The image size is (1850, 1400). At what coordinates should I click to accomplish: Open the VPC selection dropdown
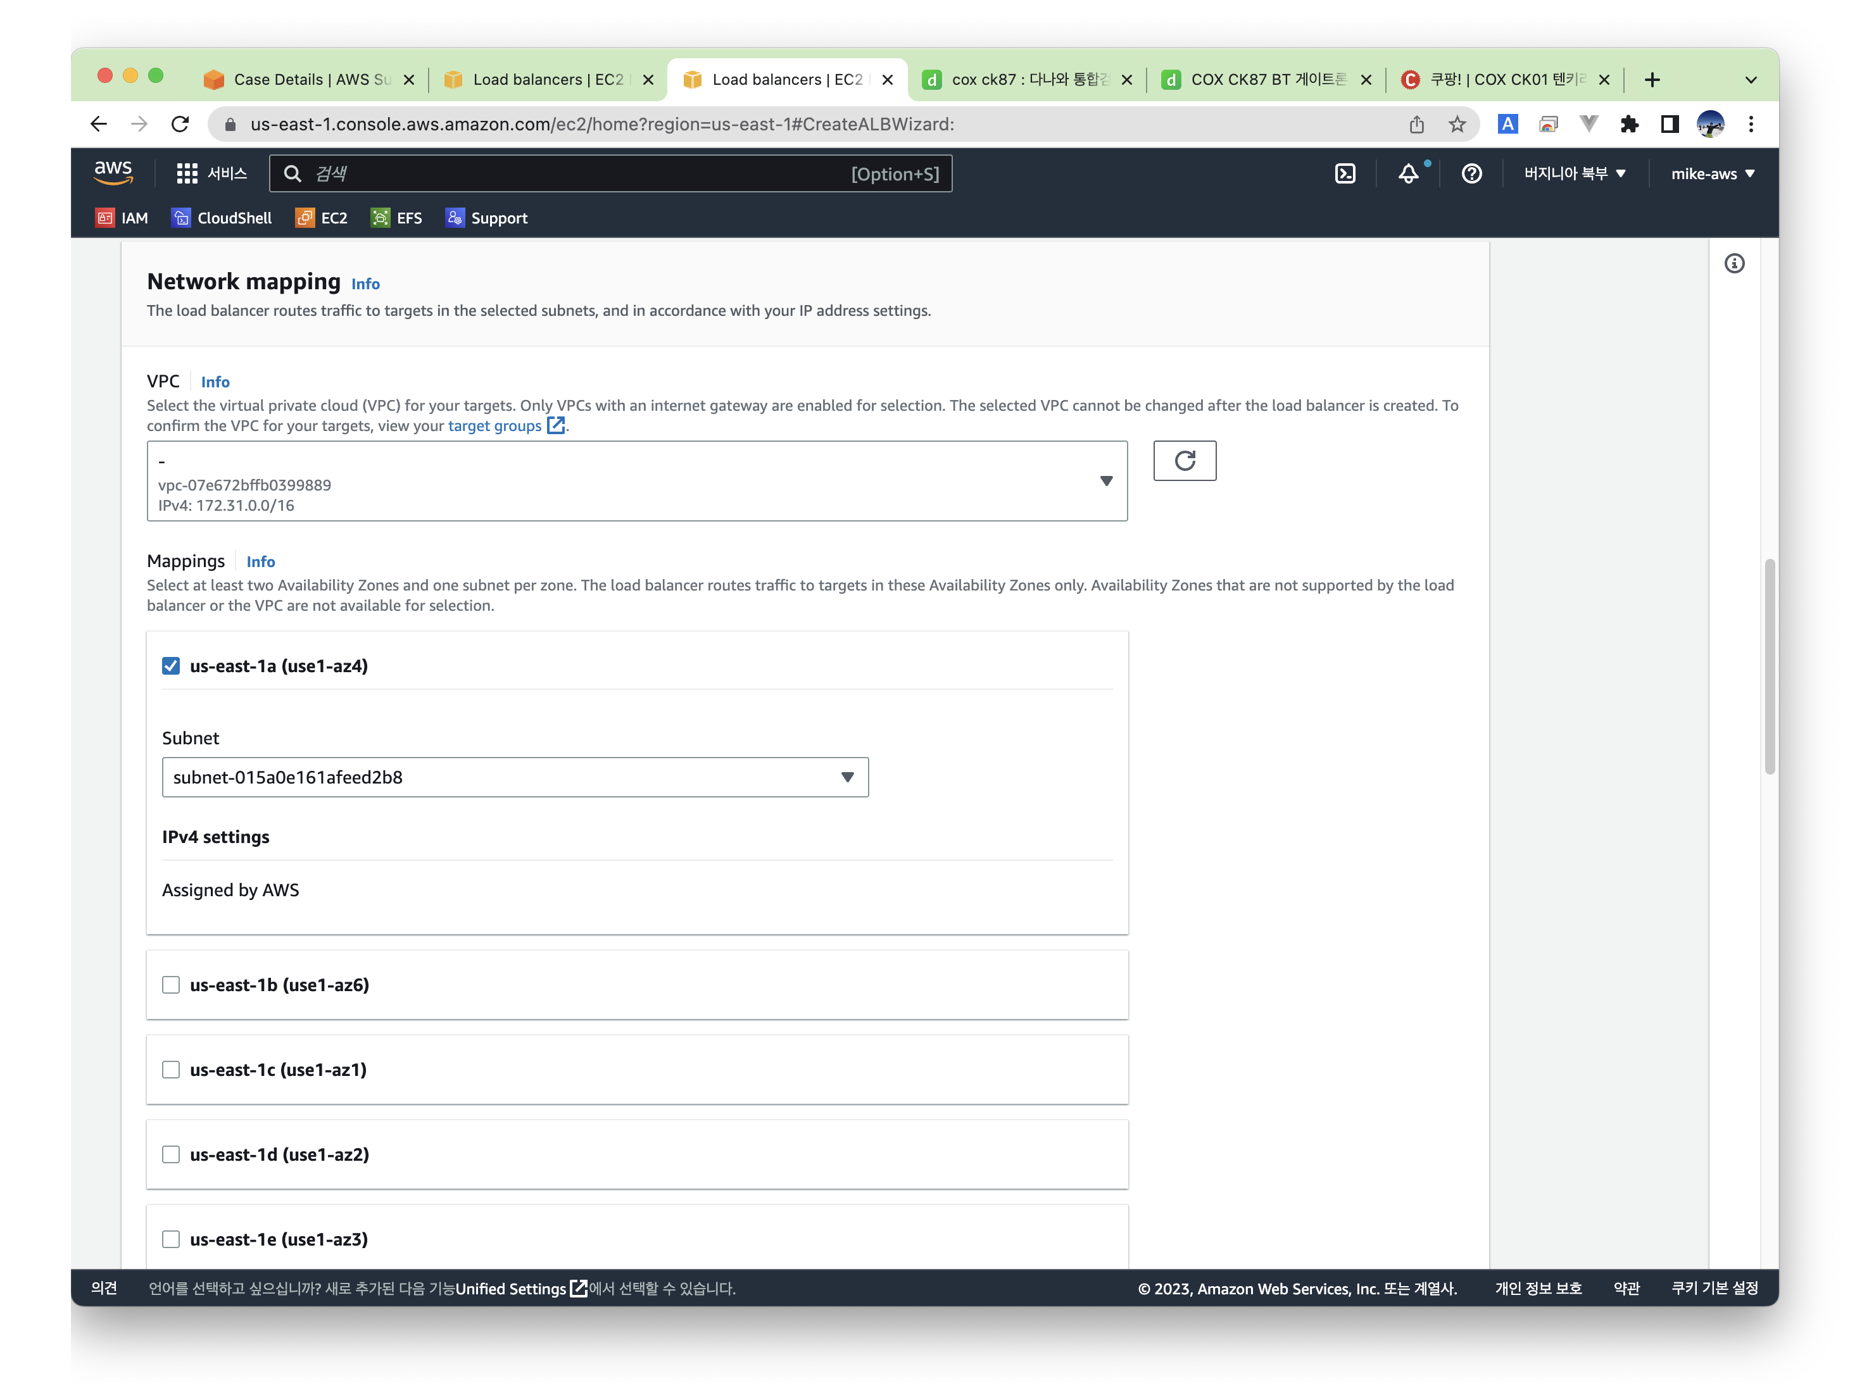[x=636, y=482]
